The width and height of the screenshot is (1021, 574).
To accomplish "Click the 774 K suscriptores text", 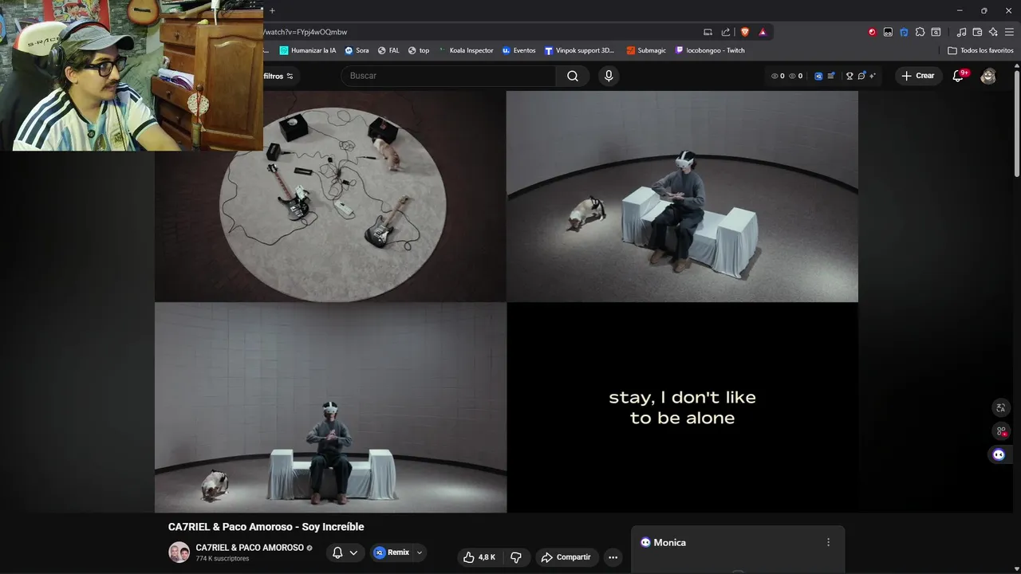I will coord(223,559).
